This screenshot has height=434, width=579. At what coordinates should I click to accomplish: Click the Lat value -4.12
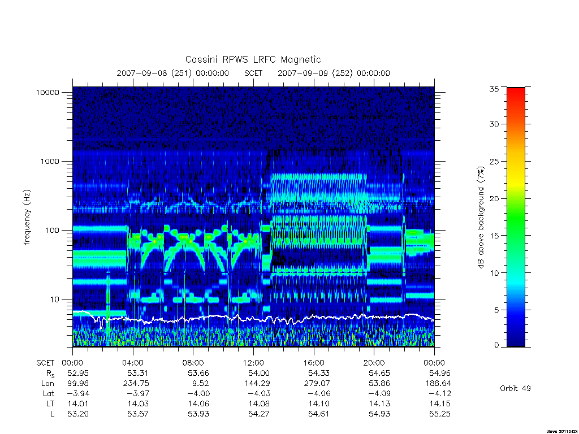pyautogui.click(x=439, y=393)
